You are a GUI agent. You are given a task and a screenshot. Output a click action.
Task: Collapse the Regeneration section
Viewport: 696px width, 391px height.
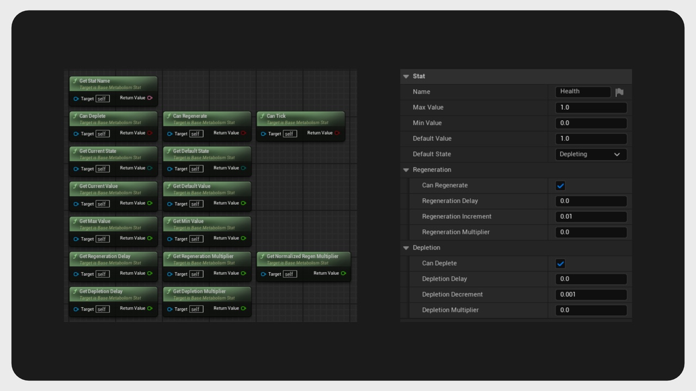point(406,170)
